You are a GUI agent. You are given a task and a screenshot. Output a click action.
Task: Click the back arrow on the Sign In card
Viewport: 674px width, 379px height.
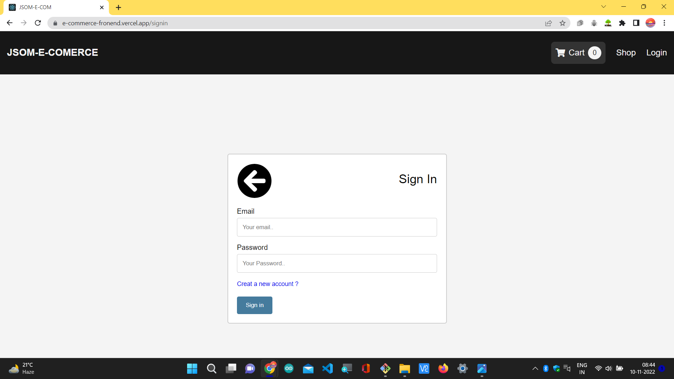[255, 181]
